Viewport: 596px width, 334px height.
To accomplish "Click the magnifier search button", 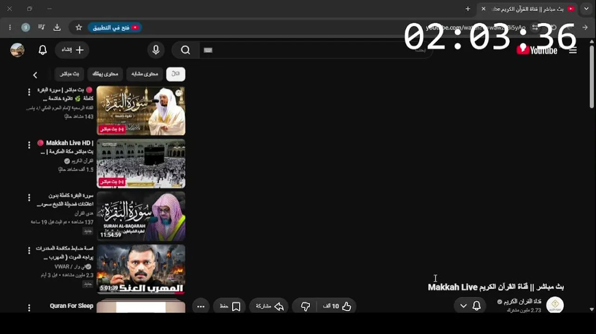I will [x=185, y=50].
